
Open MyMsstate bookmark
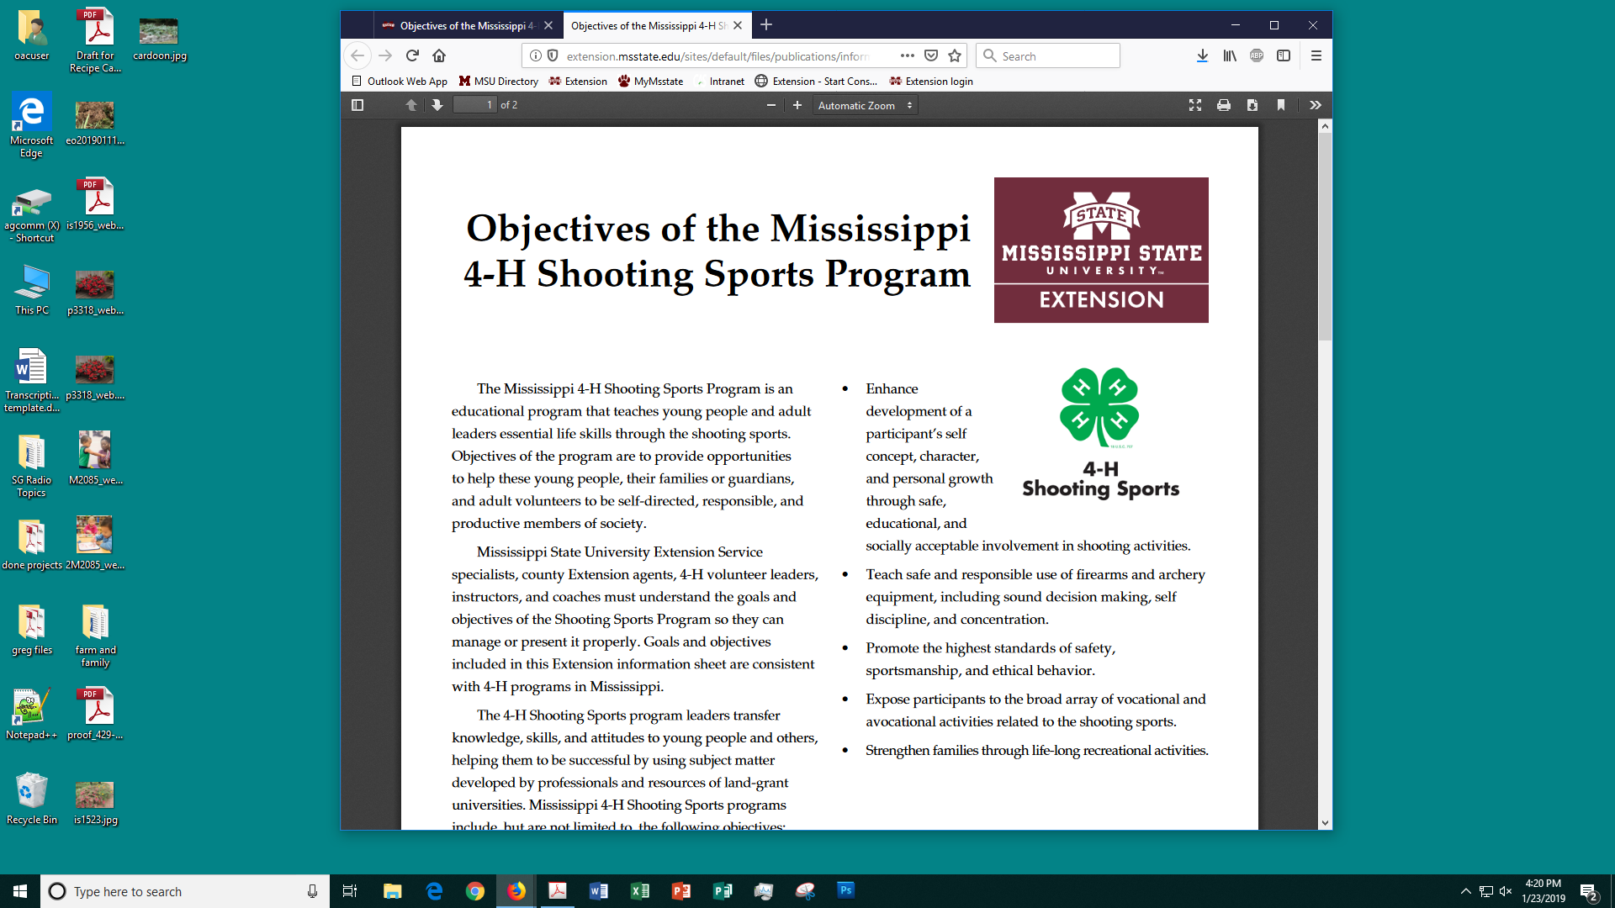[x=650, y=82]
